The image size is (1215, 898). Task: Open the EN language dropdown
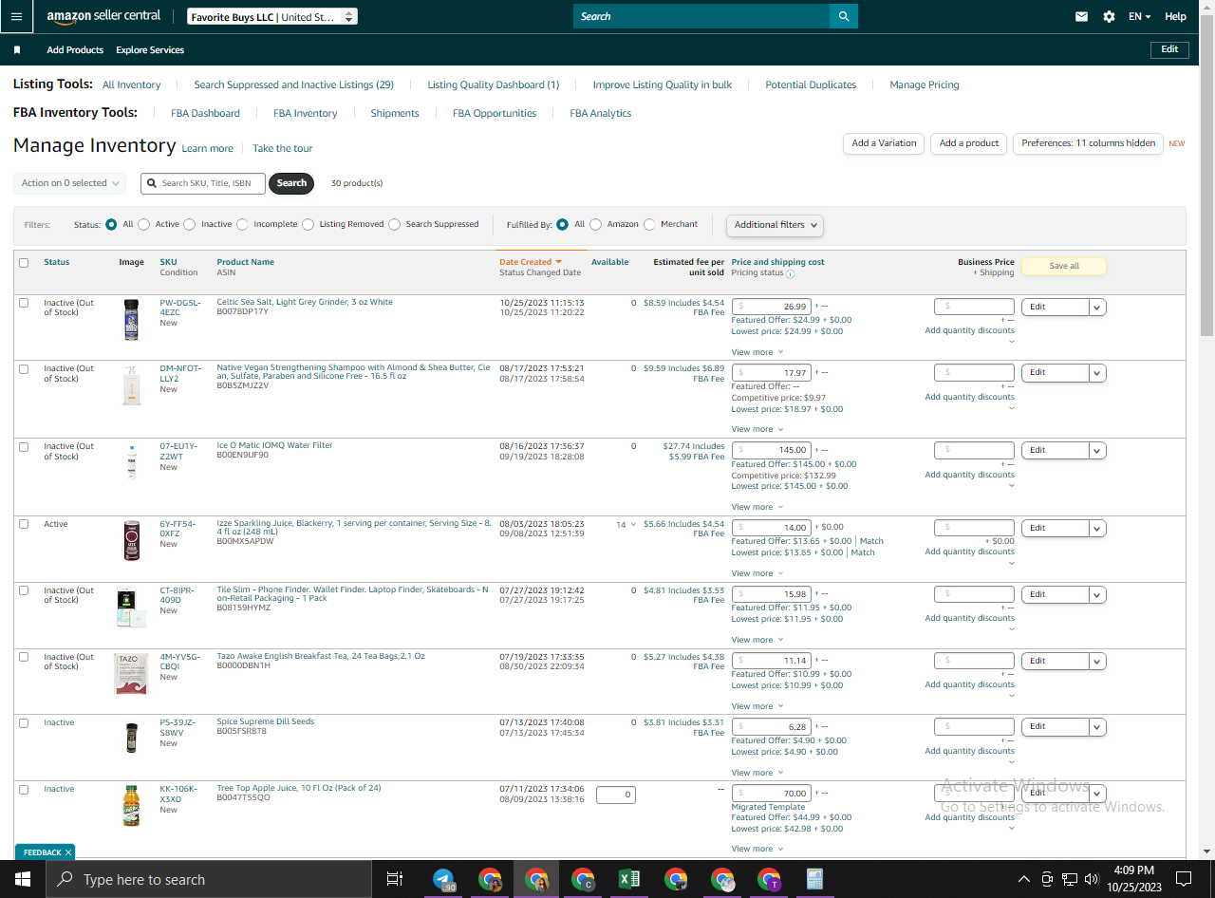pos(1139,16)
